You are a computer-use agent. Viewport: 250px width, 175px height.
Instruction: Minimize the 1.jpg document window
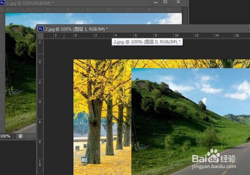(156, 2)
